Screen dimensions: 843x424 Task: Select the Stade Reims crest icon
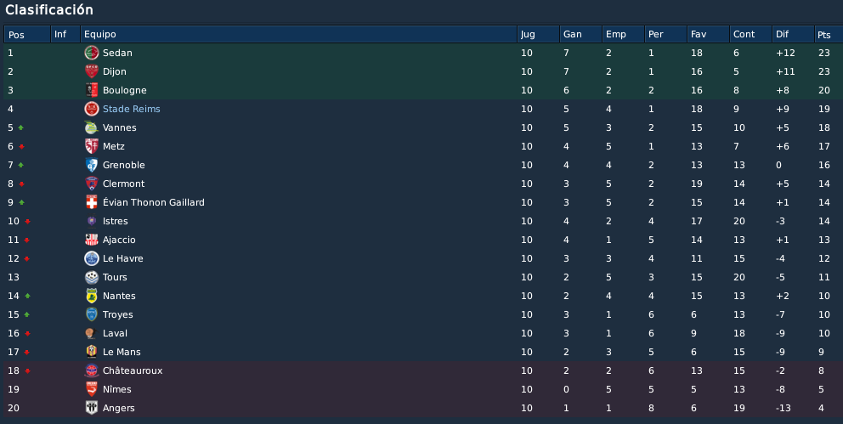point(92,109)
